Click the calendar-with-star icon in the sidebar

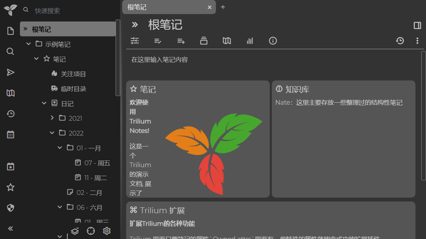coord(10,166)
